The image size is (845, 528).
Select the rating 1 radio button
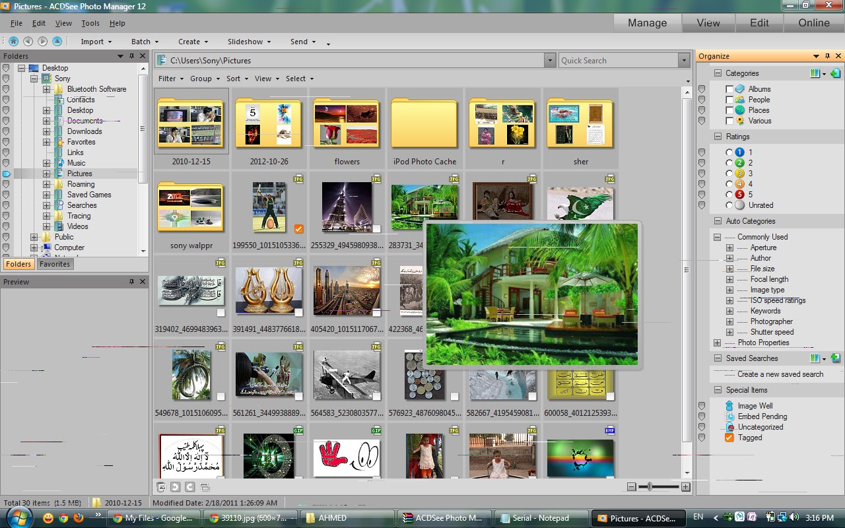[729, 152]
